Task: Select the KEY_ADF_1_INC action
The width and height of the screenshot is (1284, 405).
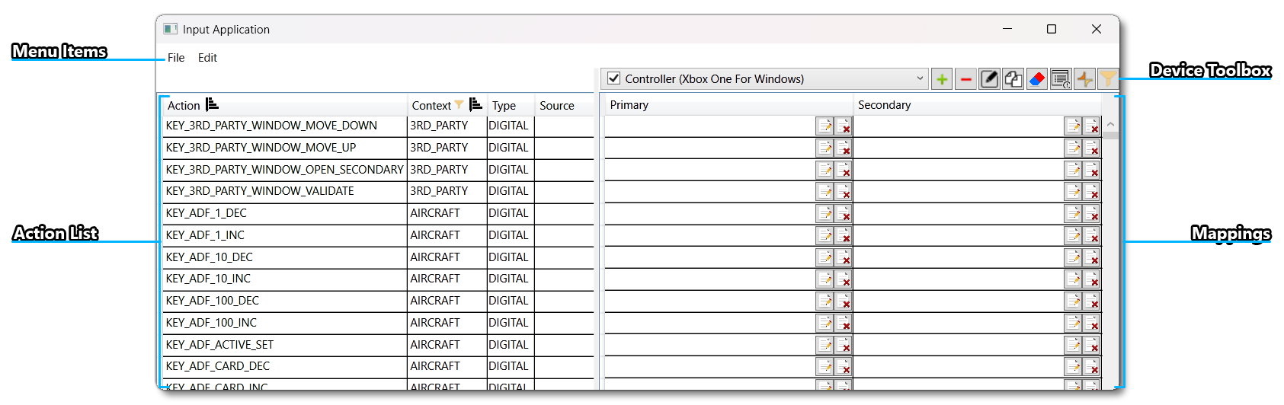Action: (x=205, y=235)
